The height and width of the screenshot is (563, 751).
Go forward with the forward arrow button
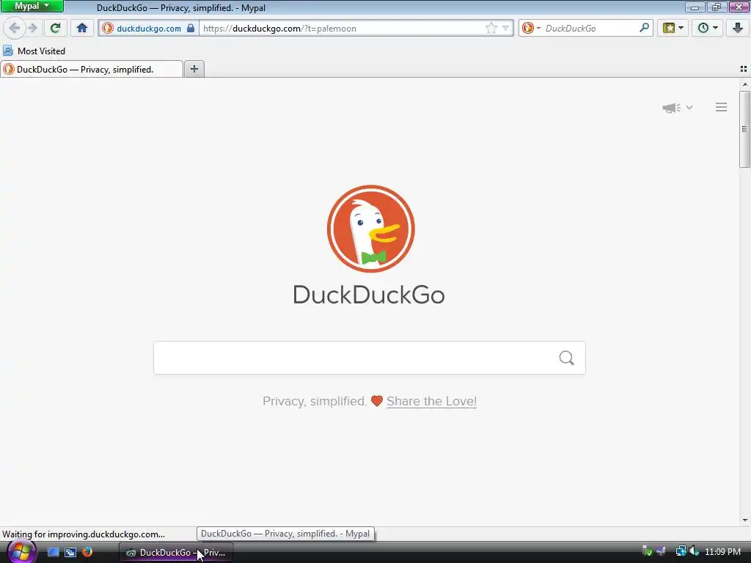pyautogui.click(x=32, y=28)
